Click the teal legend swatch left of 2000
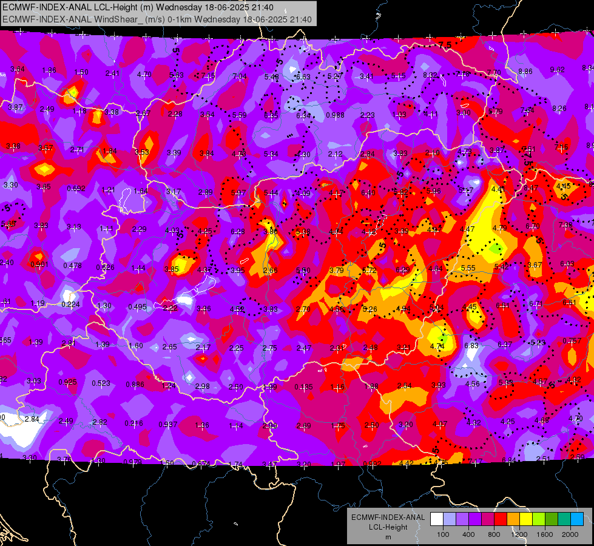The height and width of the screenshot is (546, 594). [x=564, y=519]
